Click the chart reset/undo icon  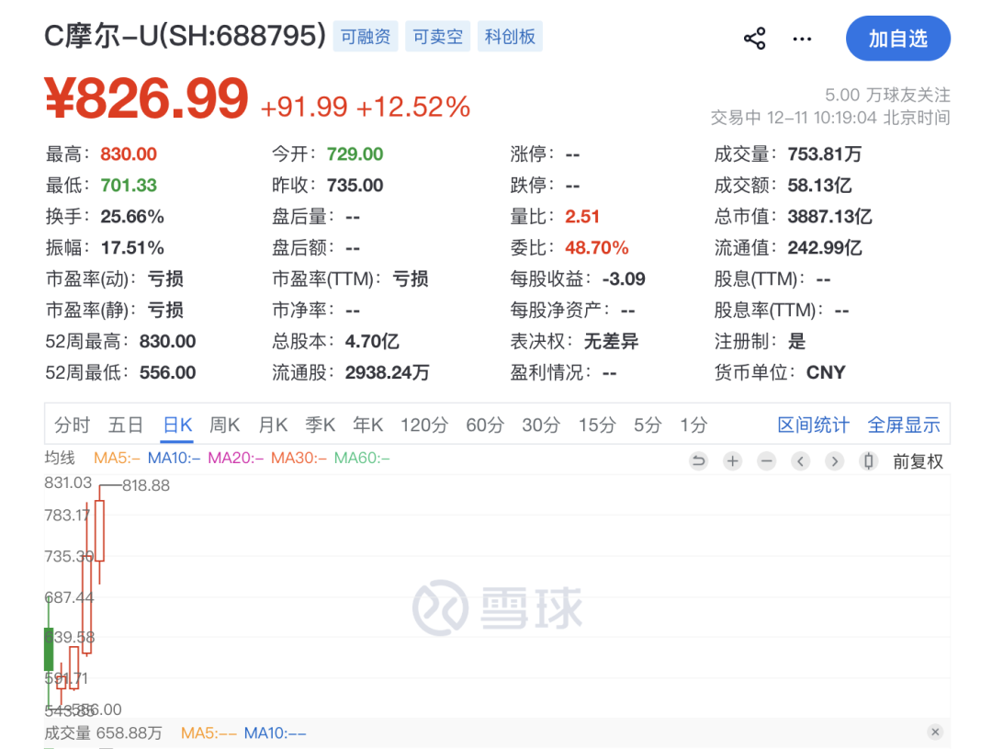698,461
